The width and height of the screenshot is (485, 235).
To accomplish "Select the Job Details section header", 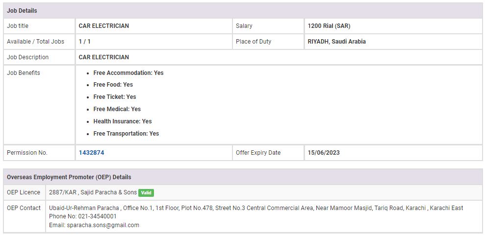I will [x=22, y=11].
